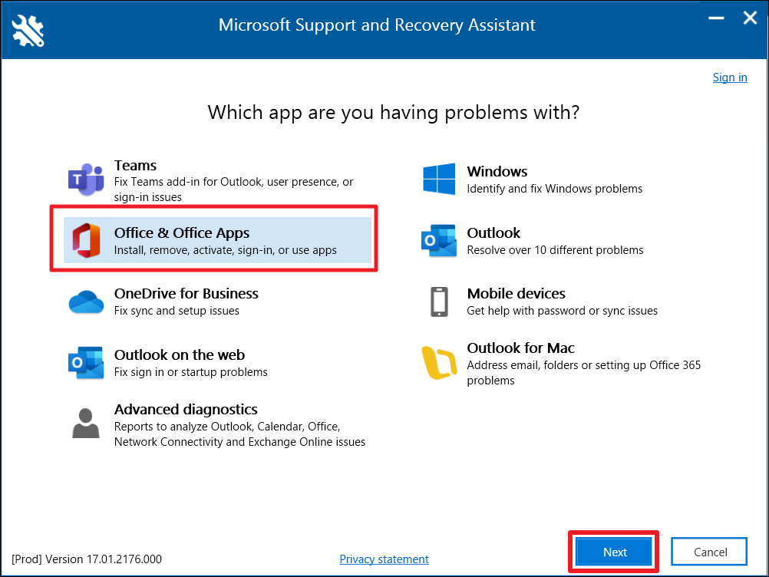Screen dimensions: 769x577
Task: Open the Privacy statement link
Action: pos(384,559)
